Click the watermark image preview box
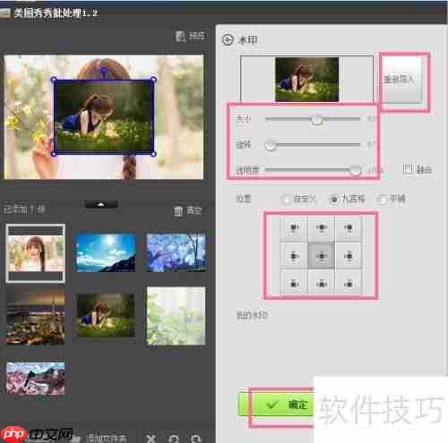Viewport: 448px width, 443px height. [306, 79]
